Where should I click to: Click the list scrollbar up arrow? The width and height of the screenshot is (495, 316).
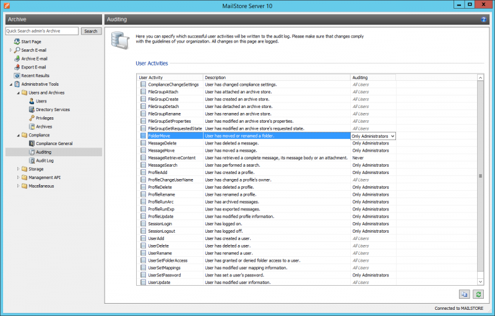tap(480, 78)
